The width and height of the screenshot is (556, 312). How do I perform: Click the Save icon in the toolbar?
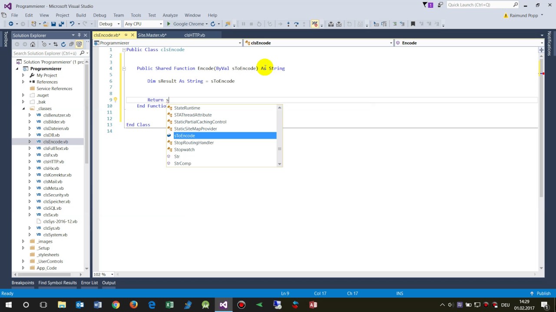tap(53, 24)
